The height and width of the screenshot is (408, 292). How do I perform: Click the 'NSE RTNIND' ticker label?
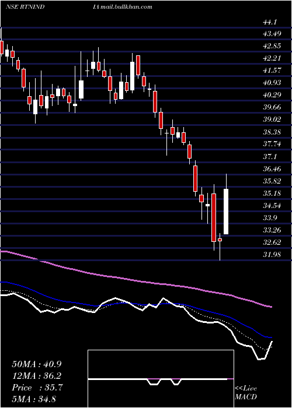pos(25,7)
